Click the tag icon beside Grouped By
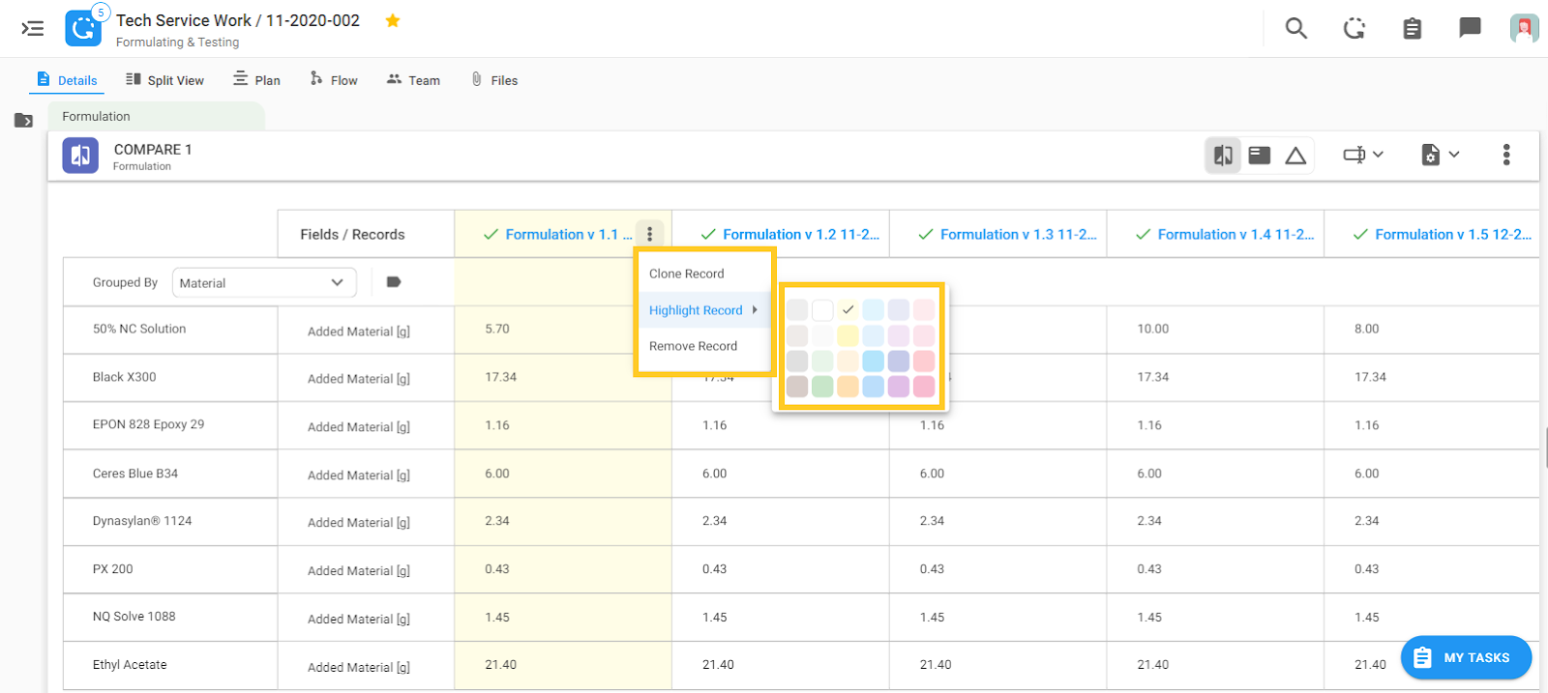1548x693 pixels. (394, 282)
